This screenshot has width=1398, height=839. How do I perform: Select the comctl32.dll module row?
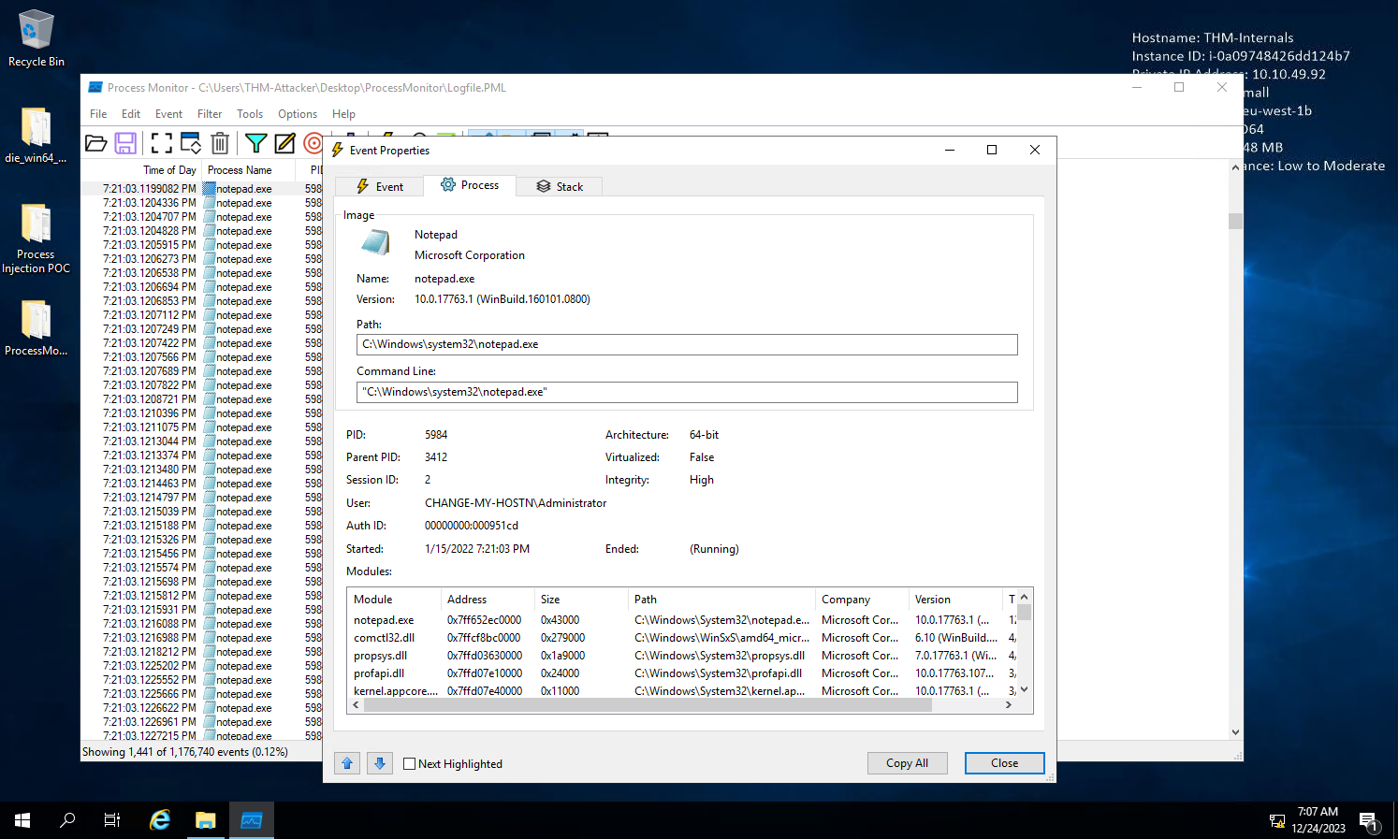(x=682, y=638)
